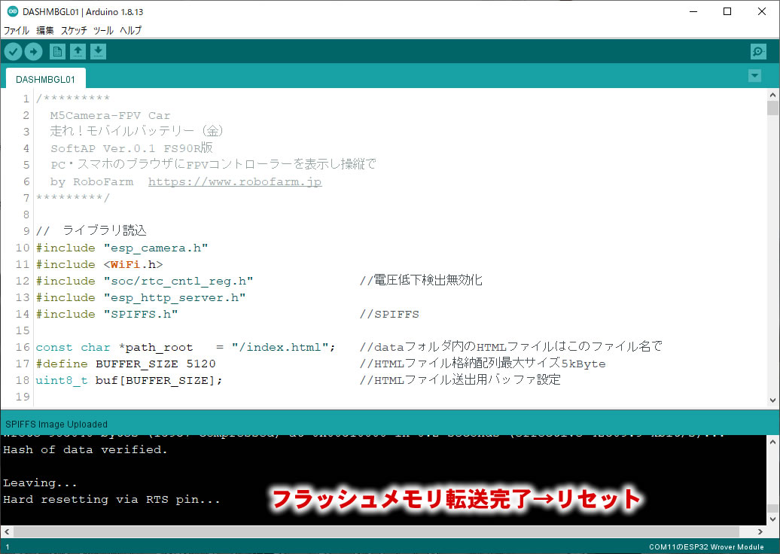Screen dimensions: 780x554
Task: Select the DASHMBGL01 sketch tab
Action: (x=45, y=79)
